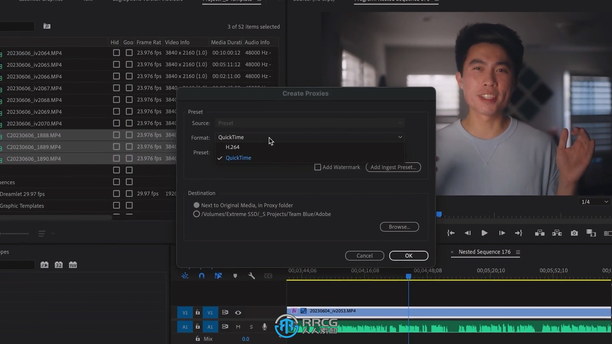
Task: Click the Captions/Graphics tool icon
Action: (x=268, y=276)
